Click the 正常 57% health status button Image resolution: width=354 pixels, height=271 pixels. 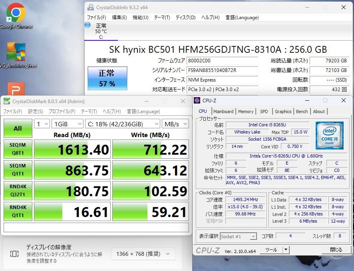(x=107, y=78)
